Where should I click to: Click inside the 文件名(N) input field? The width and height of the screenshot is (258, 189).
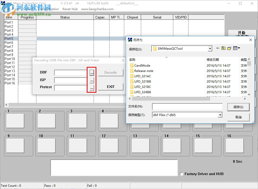coord(187,106)
